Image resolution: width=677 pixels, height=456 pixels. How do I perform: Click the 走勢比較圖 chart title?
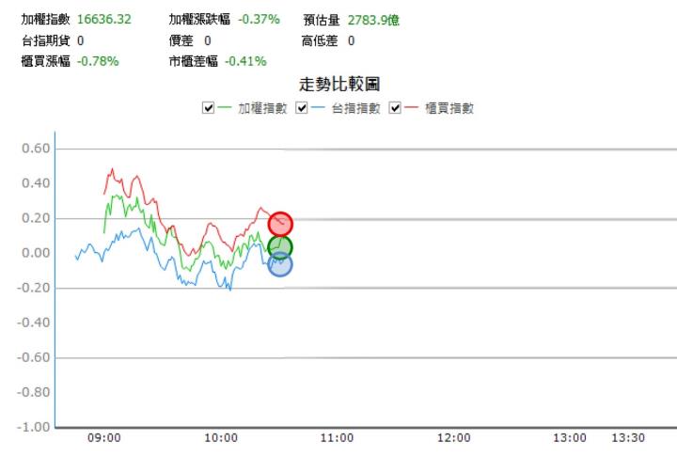coord(338,85)
